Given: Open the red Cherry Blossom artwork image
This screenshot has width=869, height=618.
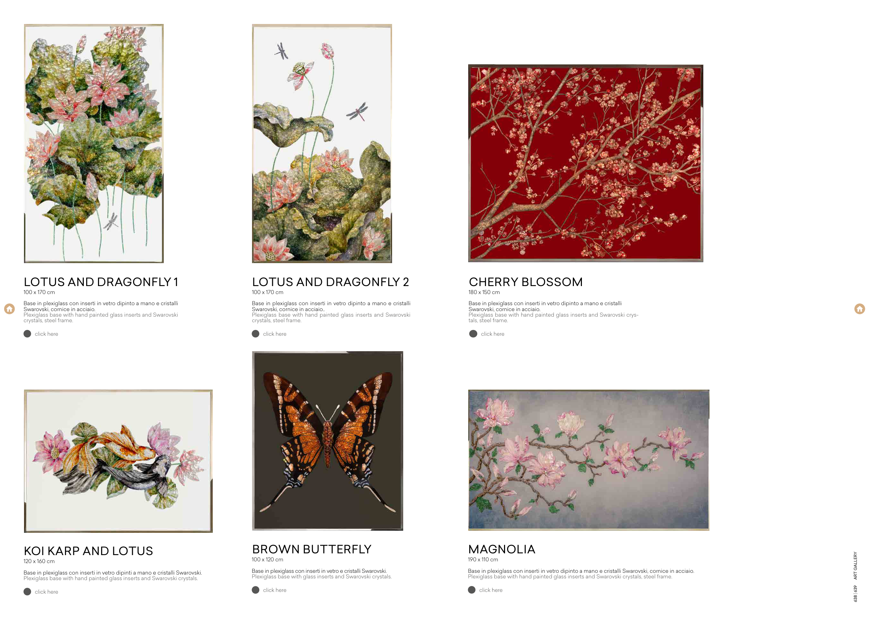Looking at the screenshot, I should click(x=586, y=163).
